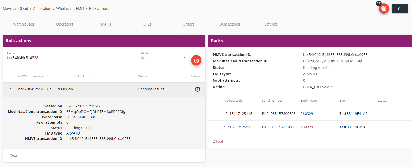Screen dimensions: 412x167
Task: Click expiry date 260329 in PK049851B7809E06 row
Action: (307, 114)
